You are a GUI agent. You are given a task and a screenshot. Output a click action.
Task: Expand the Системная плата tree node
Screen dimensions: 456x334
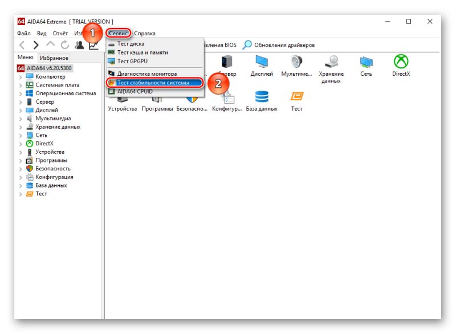[21, 85]
